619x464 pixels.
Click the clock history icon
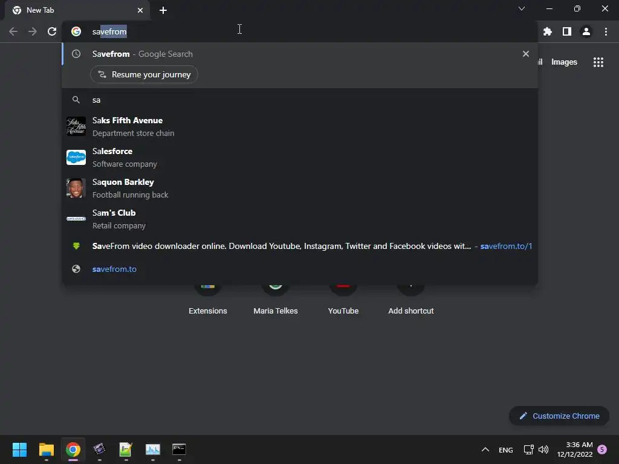click(x=76, y=54)
